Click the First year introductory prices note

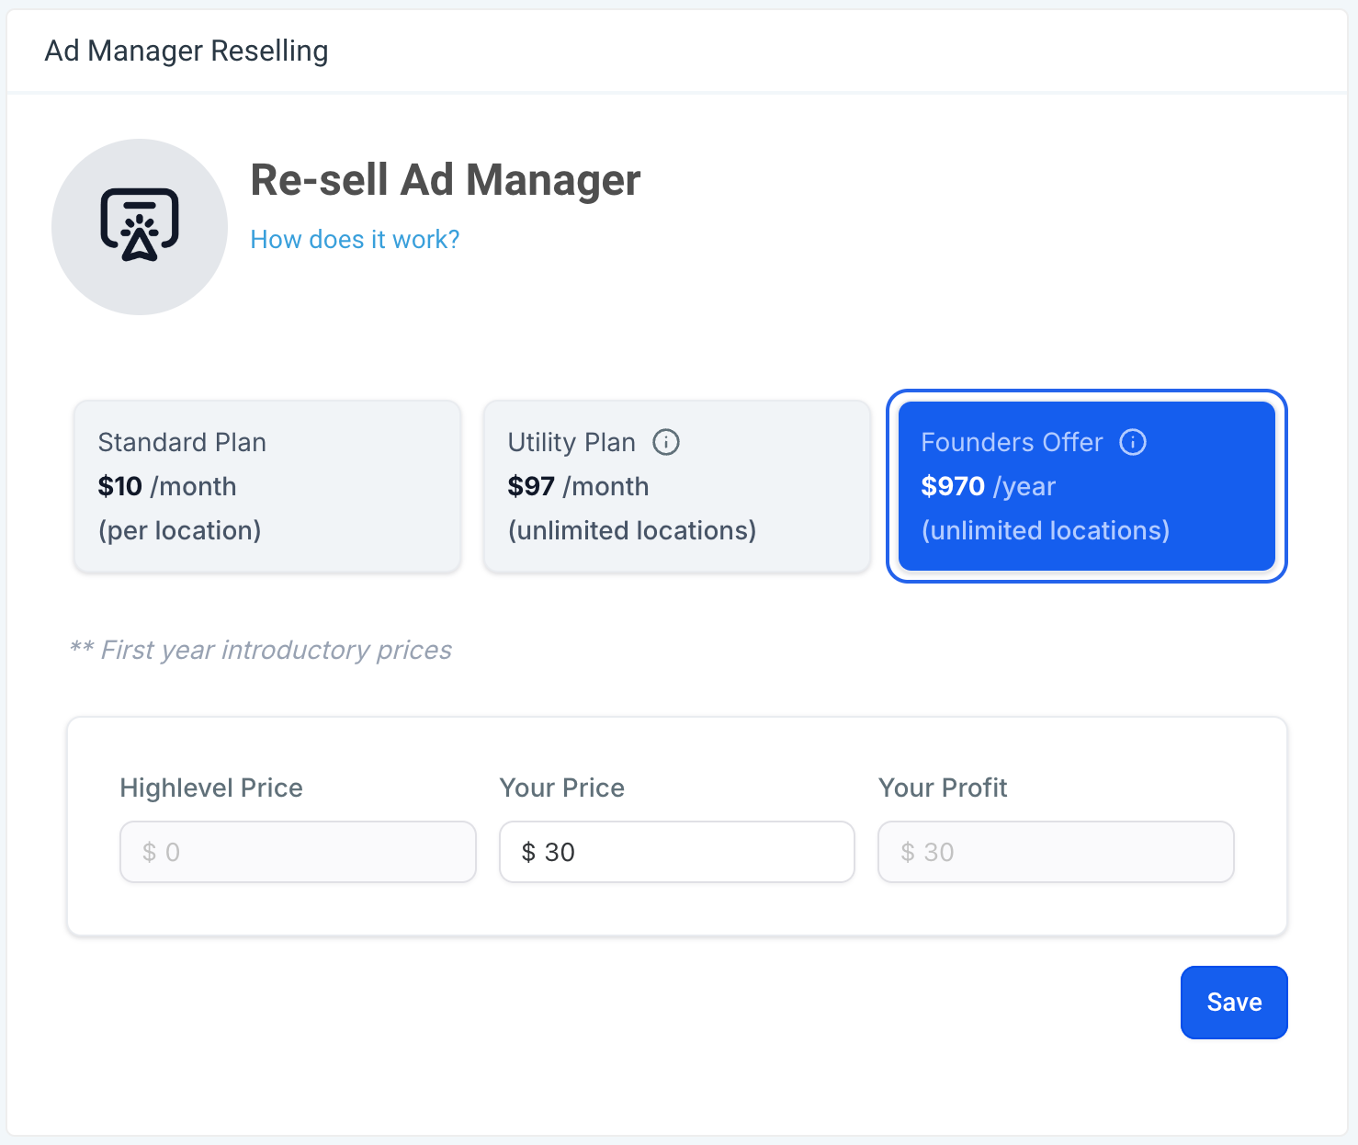pyautogui.click(x=261, y=650)
